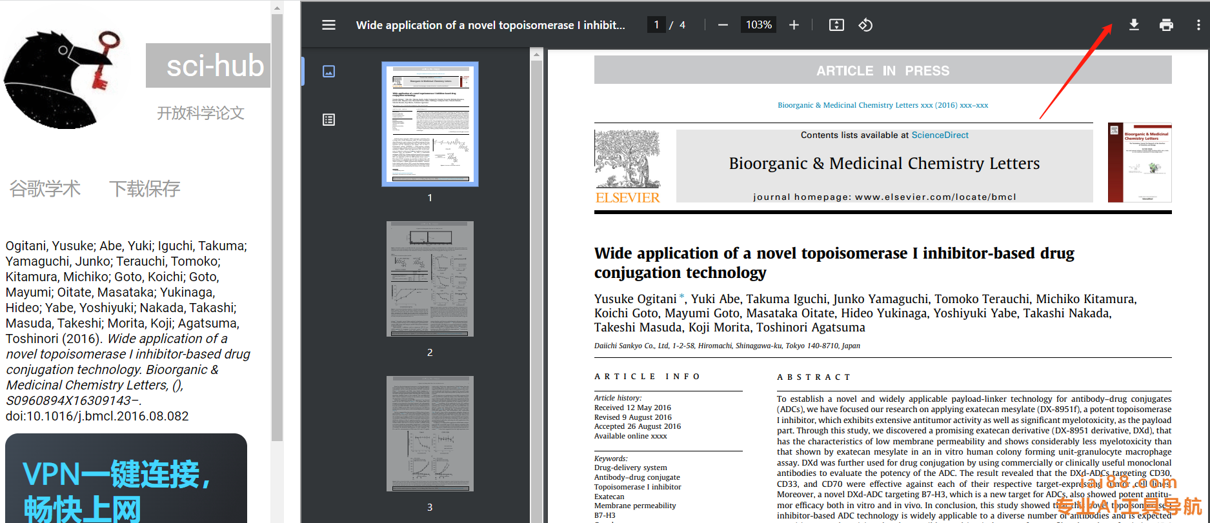The width and height of the screenshot is (1210, 523).
Task: Open the more actions three-dot menu
Action: pyautogui.click(x=1198, y=25)
